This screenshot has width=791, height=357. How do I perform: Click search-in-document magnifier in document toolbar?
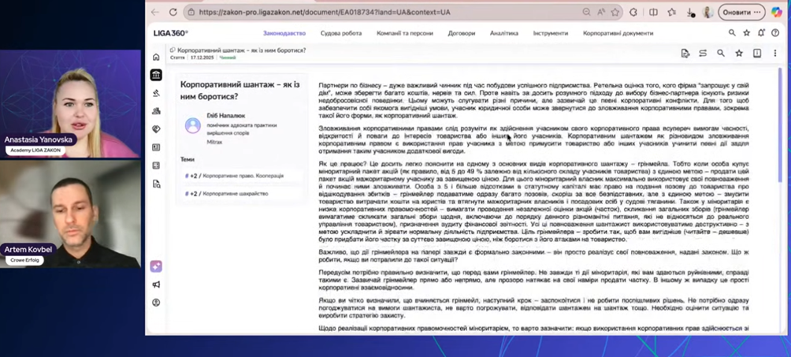[720, 54]
